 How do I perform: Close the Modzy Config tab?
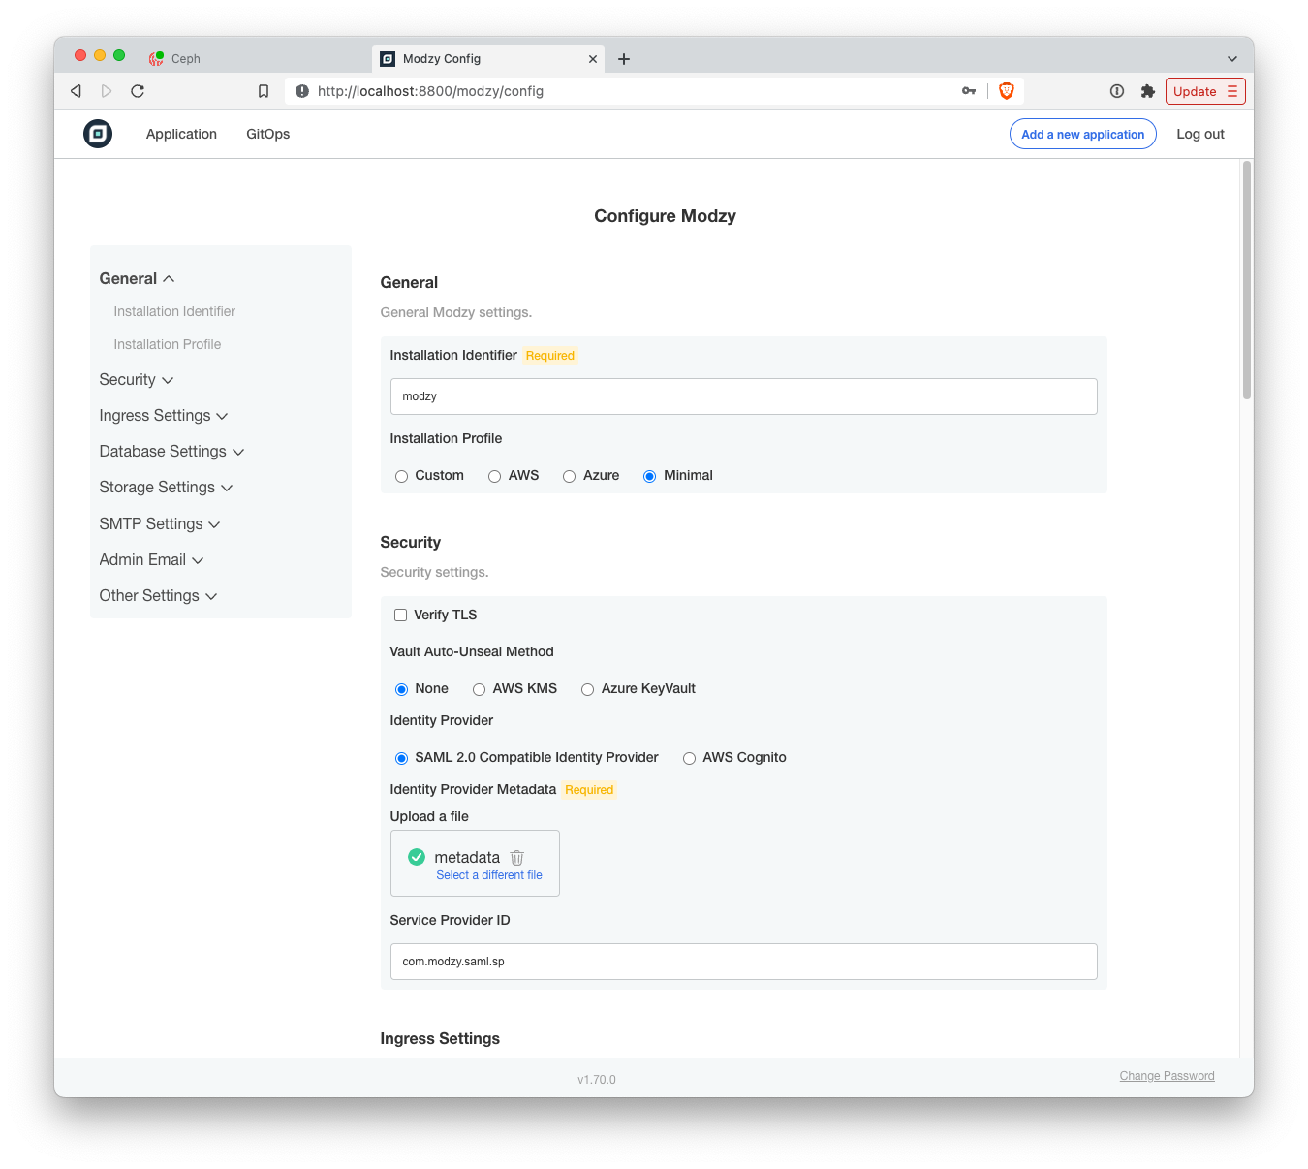point(593,59)
